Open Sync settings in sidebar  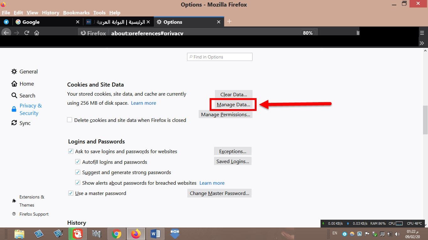[x=21, y=123]
